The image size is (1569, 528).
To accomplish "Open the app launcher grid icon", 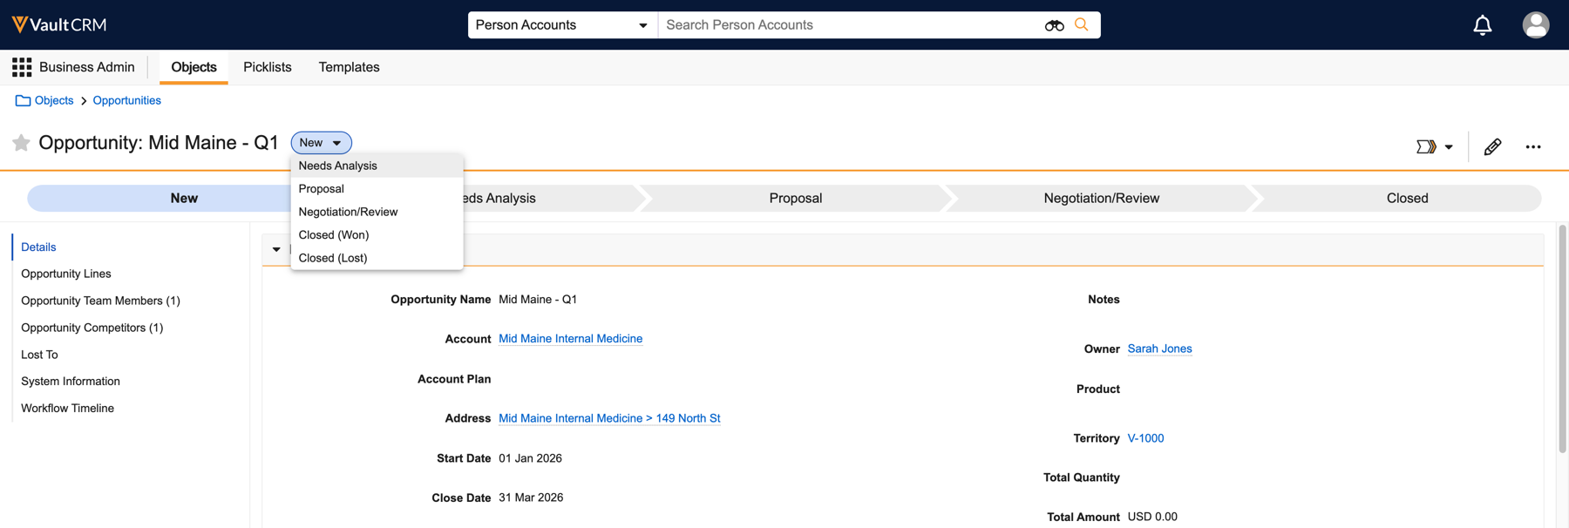I will [x=22, y=67].
